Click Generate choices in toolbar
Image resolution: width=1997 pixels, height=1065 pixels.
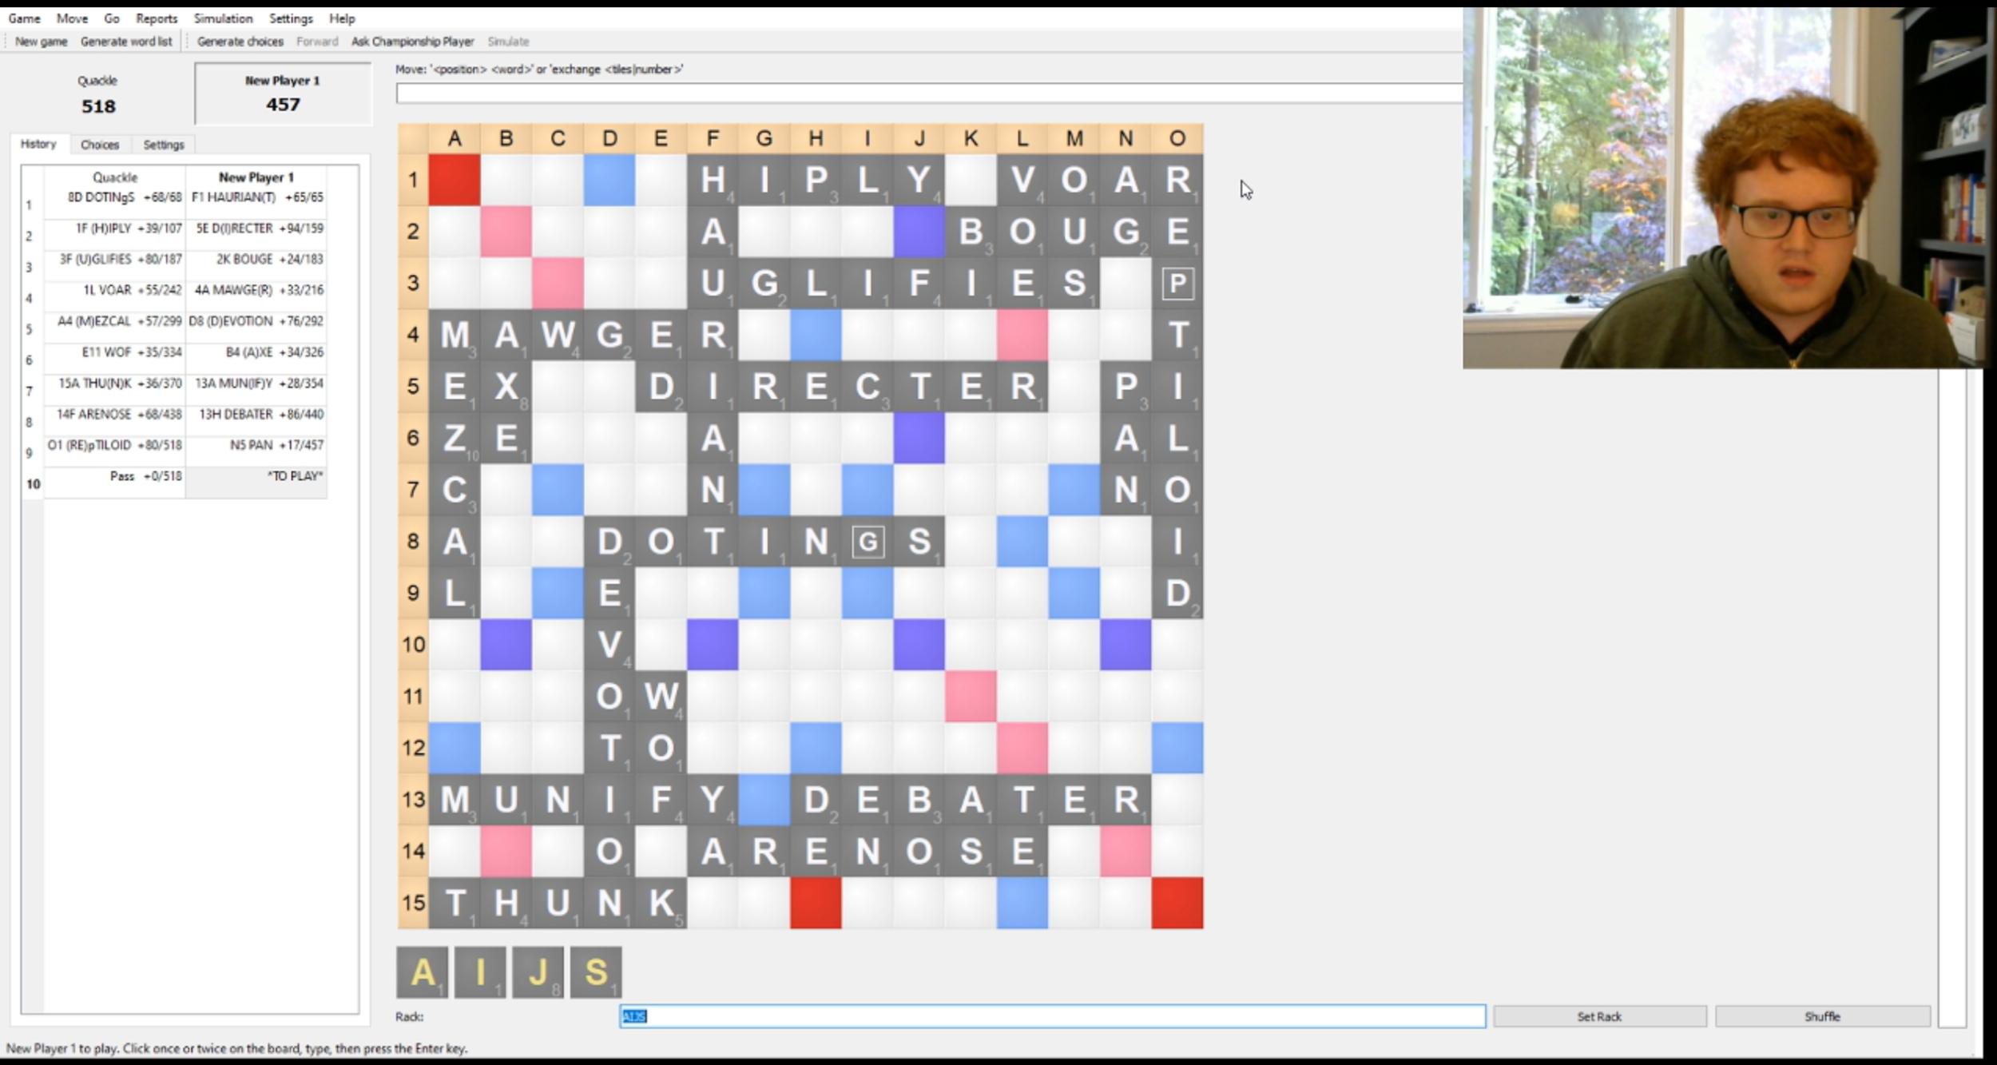pyautogui.click(x=240, y=42)
